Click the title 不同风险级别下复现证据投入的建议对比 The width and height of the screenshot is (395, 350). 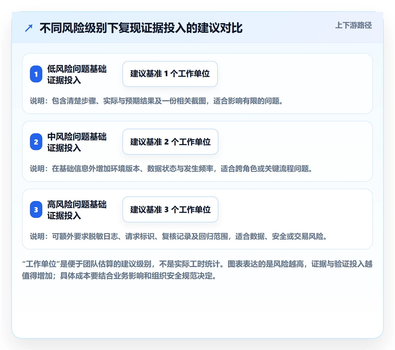pos(141,28)
